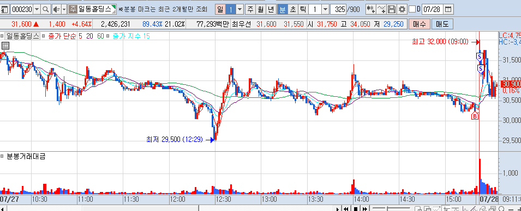This screenshot has width=521, height=211.
Task: Toggle the D checkbox next to the date
Action: pyautogui.click(x=412, y=9)
